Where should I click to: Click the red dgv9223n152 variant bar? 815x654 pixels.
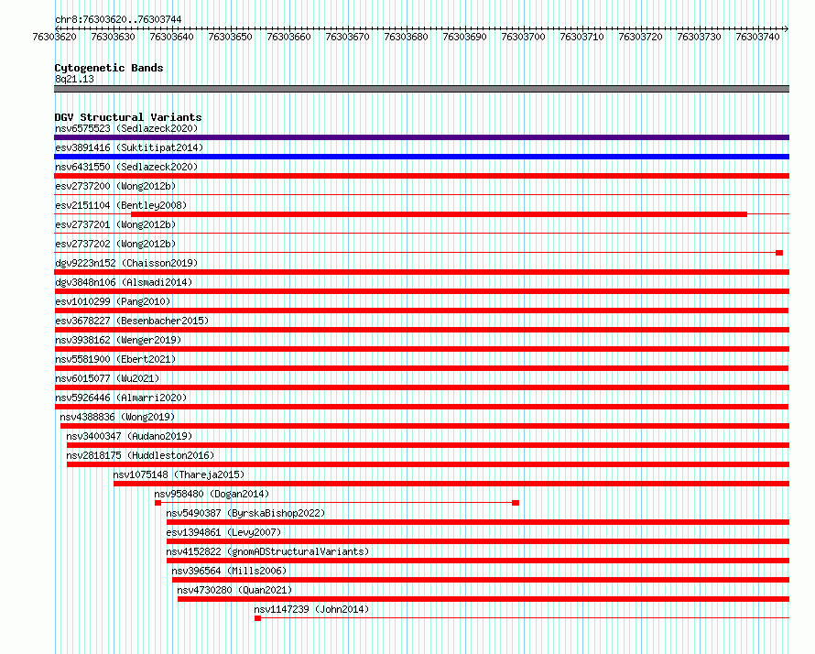[x=421, y=272]
